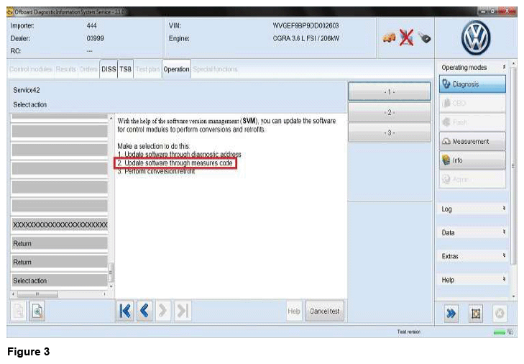Click the green network status indicator
Image resolution: width=524 pixels, height=364 pixels.
click(500, 332)
